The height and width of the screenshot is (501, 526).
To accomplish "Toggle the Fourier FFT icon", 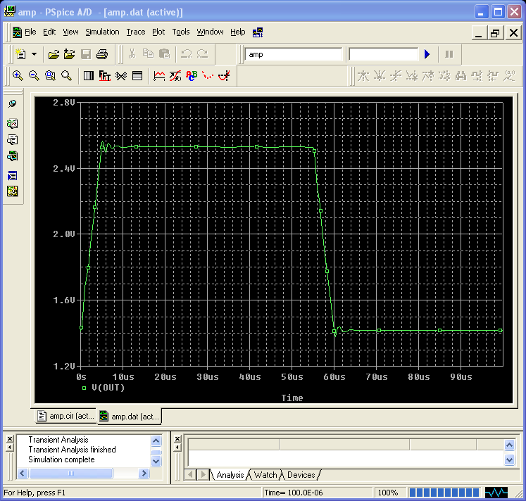I will [x=105, y=76].
